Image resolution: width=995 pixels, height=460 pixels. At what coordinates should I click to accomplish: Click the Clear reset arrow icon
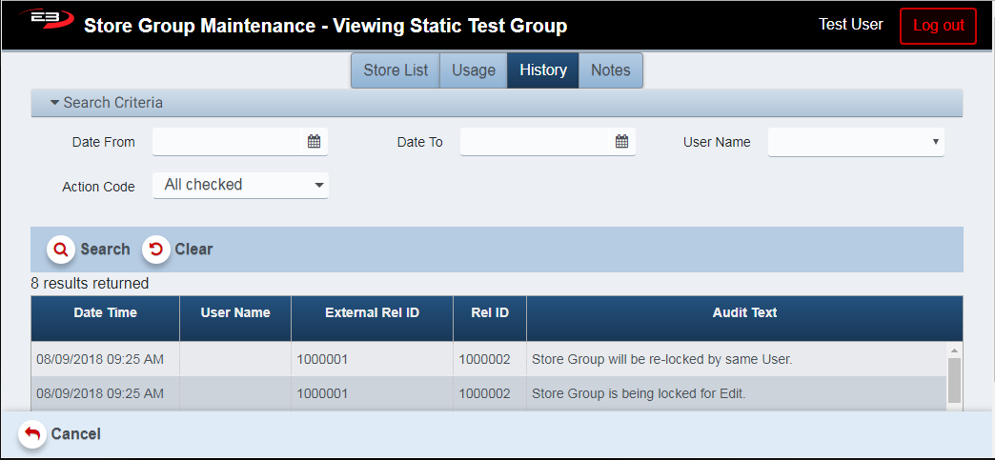(156, 250)
